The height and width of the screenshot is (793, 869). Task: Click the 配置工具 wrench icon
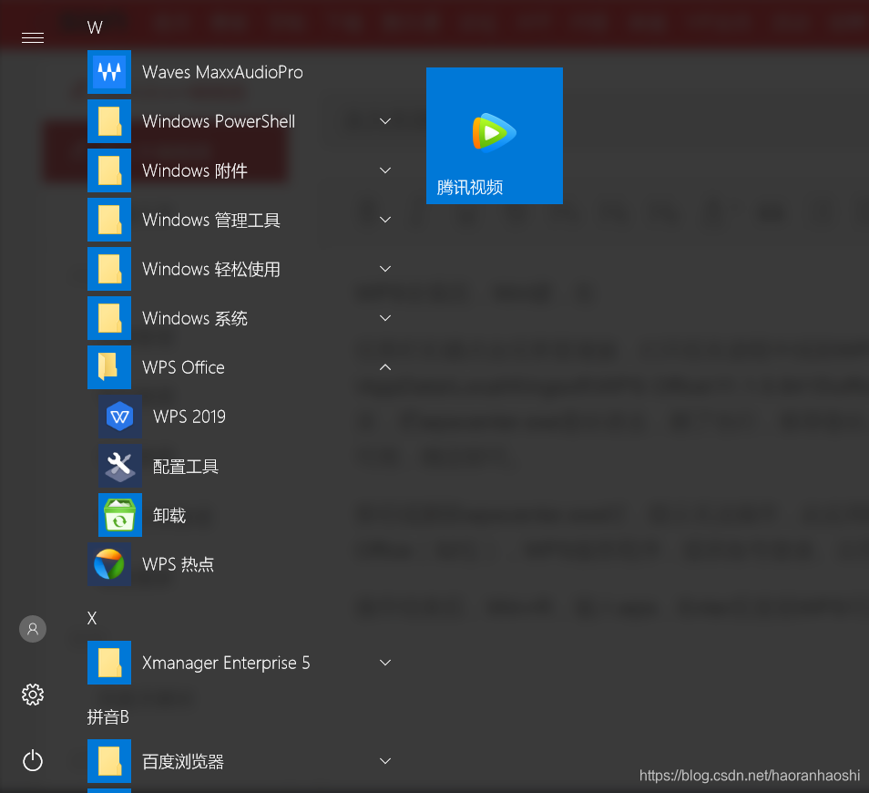coord(120,466)
